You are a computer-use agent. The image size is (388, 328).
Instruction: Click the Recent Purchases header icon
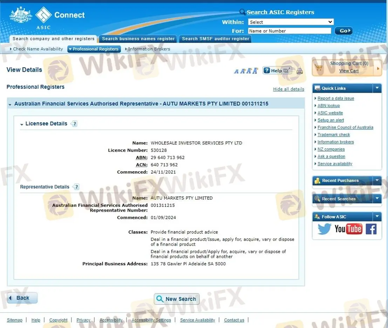click(317, 181)
